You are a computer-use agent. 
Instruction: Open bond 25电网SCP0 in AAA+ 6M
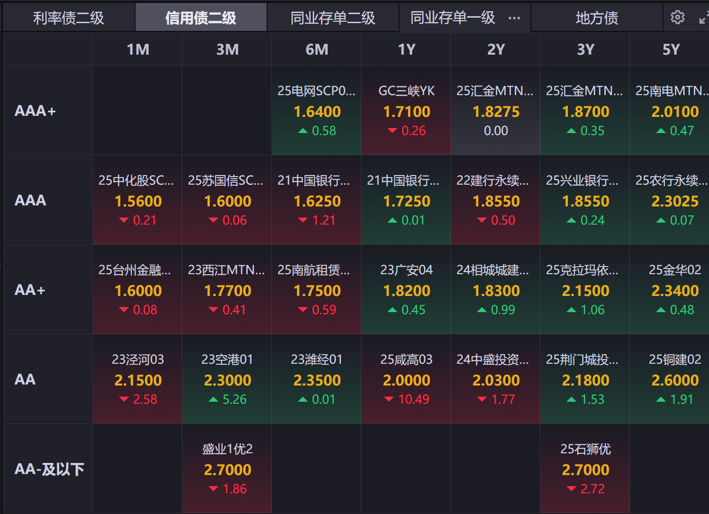click(317, 110)
